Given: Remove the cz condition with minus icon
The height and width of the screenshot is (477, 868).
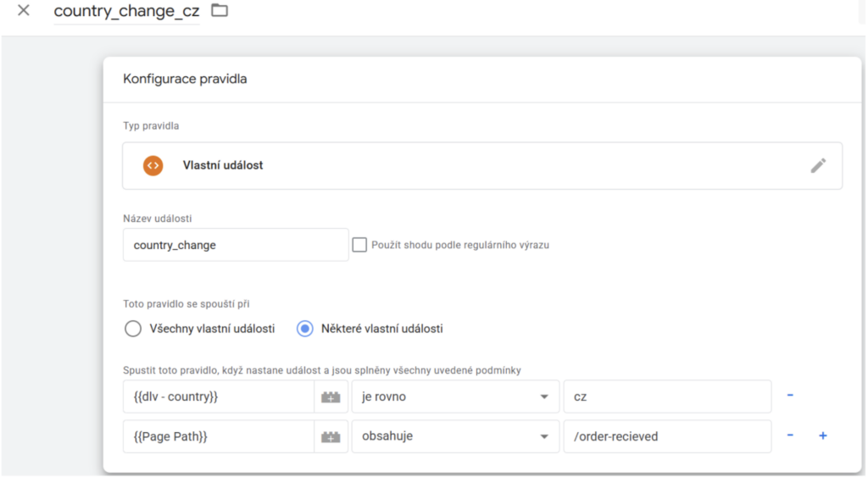Looking at the screenshot, I should point(790,396).
